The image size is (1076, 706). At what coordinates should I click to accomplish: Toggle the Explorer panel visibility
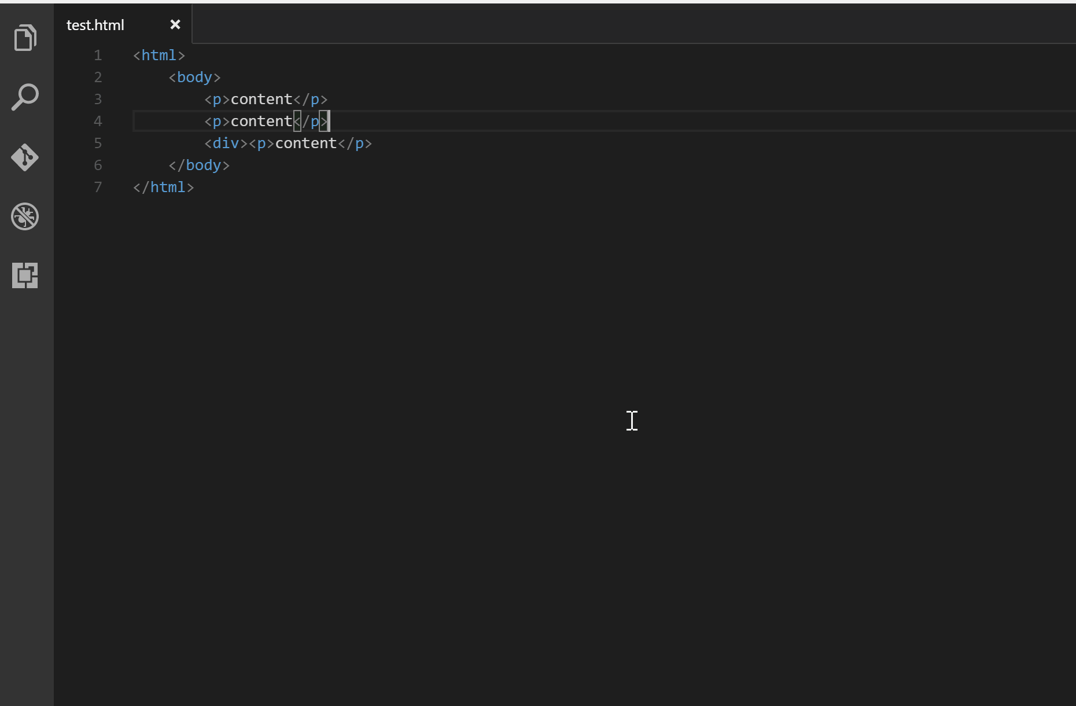click(25, 38)
